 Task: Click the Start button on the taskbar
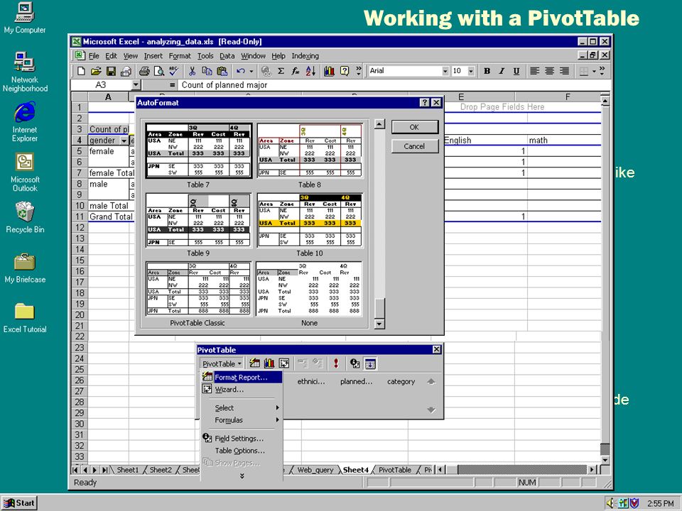pos(20,502)
